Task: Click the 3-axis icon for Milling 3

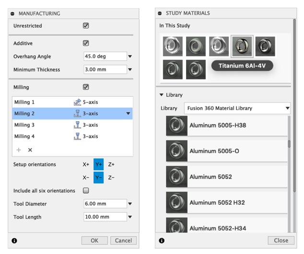Action: pyautogui.click(x=77, y=125)
